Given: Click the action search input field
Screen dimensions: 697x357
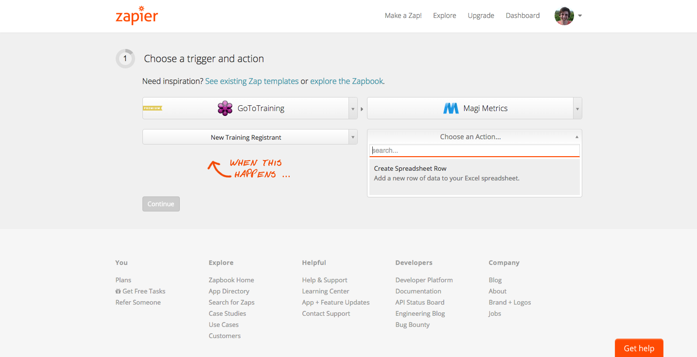Looking at the screenshot, I should pos(474,150).
